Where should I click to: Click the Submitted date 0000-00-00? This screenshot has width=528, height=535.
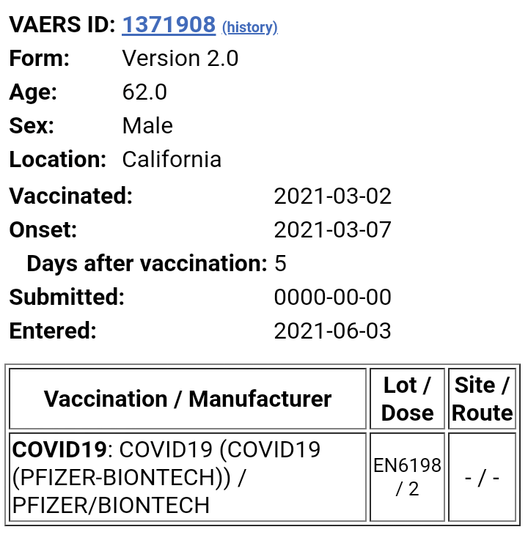[332, 298]
